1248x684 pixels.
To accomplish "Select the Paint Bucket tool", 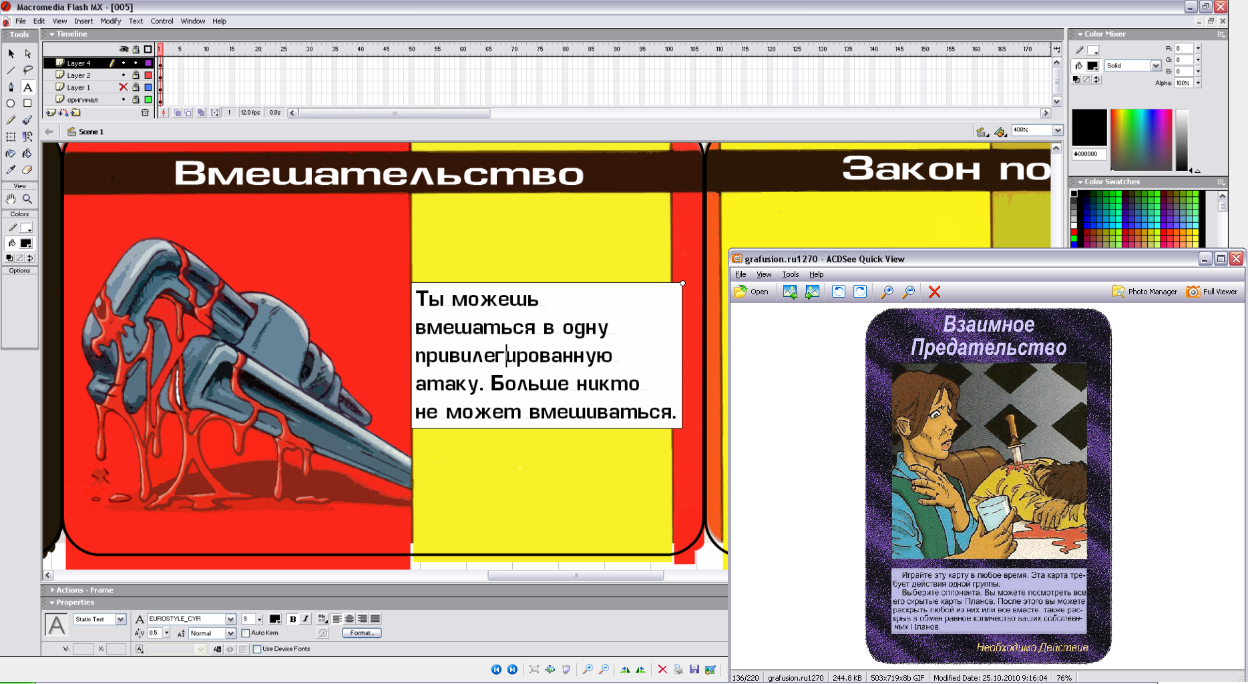I will tap(27, 153).
